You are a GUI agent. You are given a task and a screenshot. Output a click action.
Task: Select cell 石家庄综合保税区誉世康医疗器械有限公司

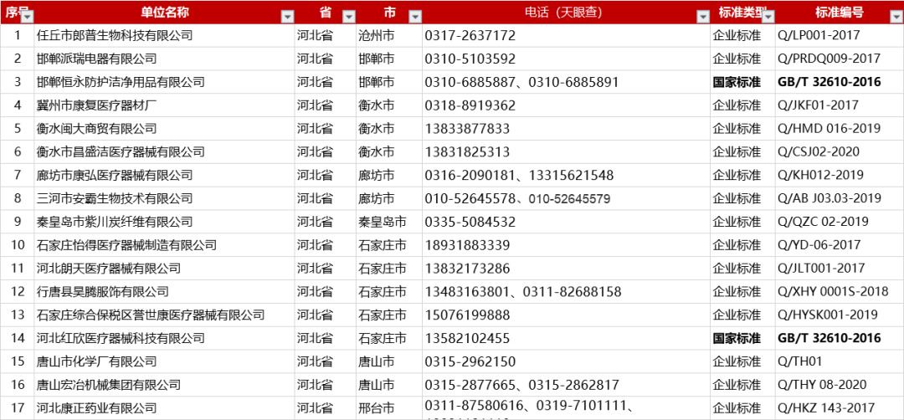click(164, 315)
